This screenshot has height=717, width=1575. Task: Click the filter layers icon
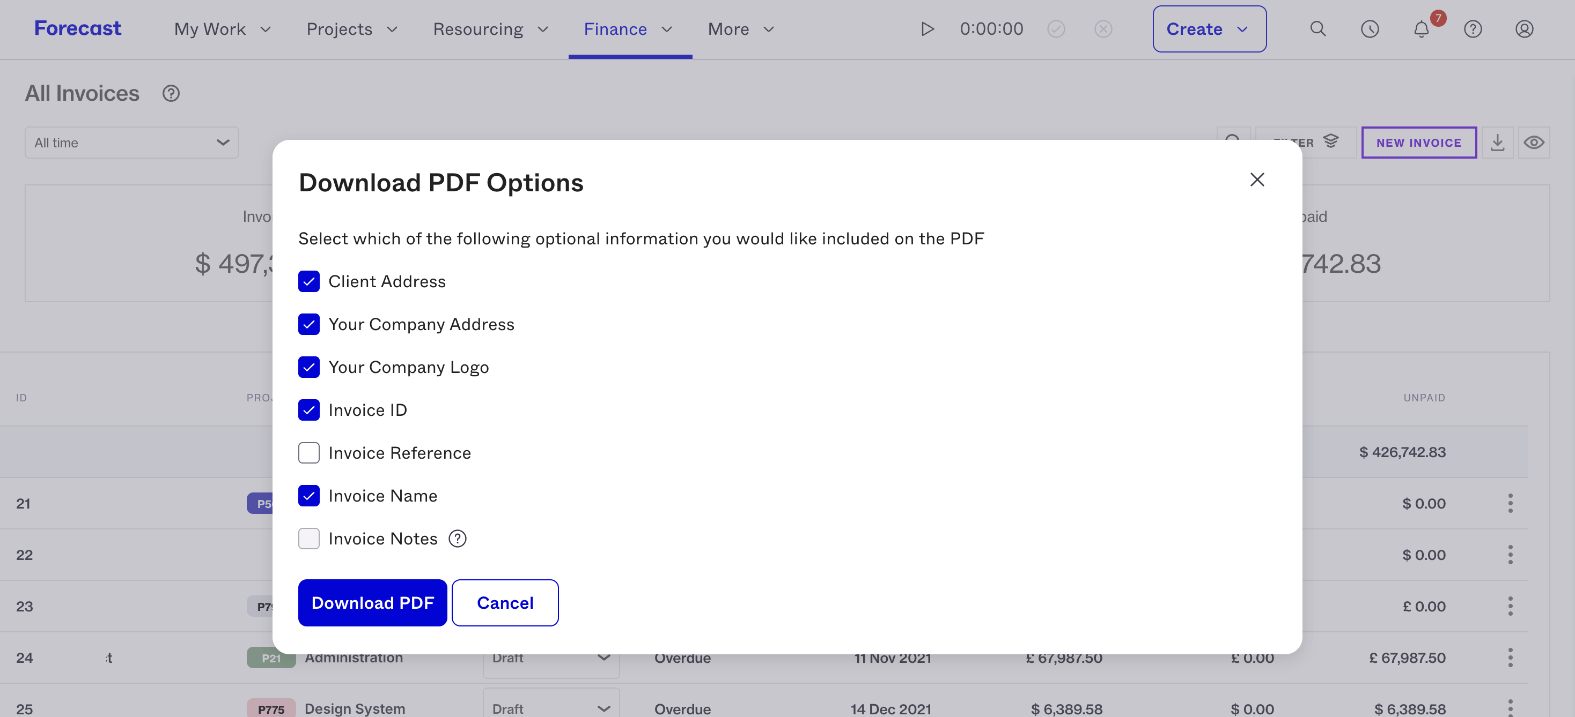click(1330, 141)
